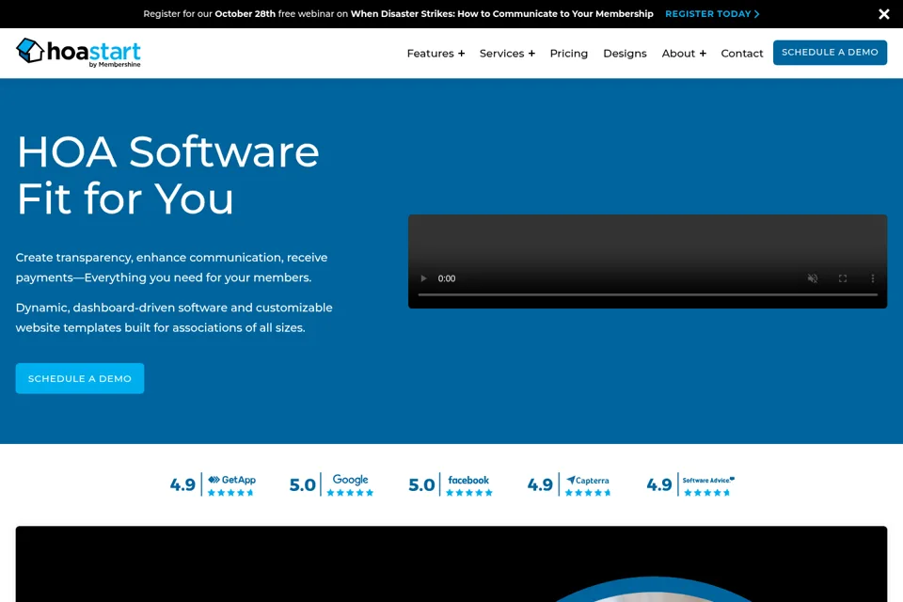Play the hero video
The width and height of the screenshot is (903, 602).
pos(424,278)
